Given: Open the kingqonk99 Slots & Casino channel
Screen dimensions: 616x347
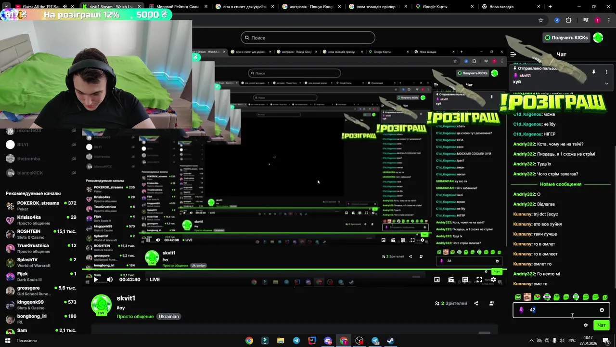Looking at the screenshot, I should pyautogui.click(x=41, y=305).
